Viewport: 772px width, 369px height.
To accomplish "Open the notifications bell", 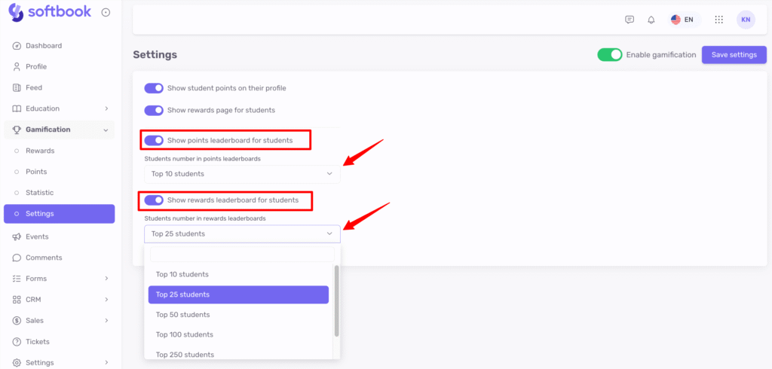I will click(651, 20).
